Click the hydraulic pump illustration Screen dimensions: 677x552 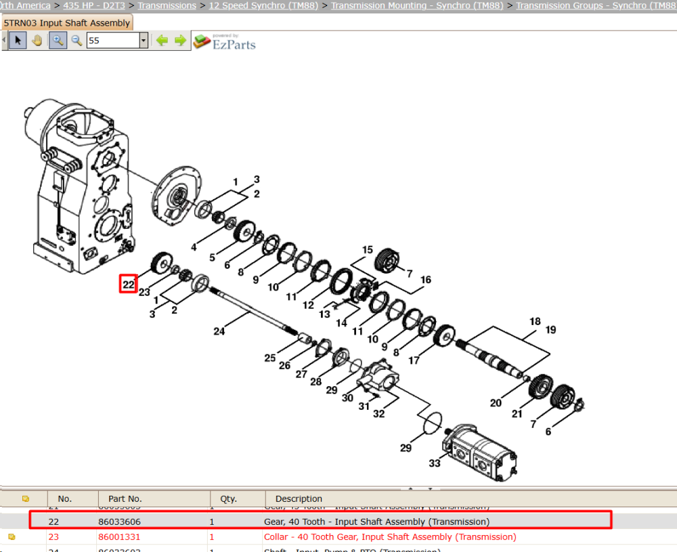[479, 452]
